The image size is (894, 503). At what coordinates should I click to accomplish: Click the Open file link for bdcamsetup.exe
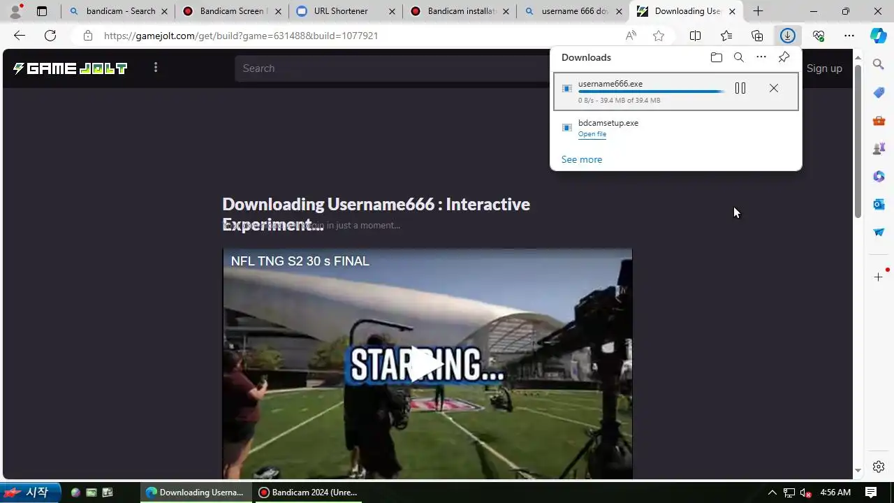(x=592, y=134)
